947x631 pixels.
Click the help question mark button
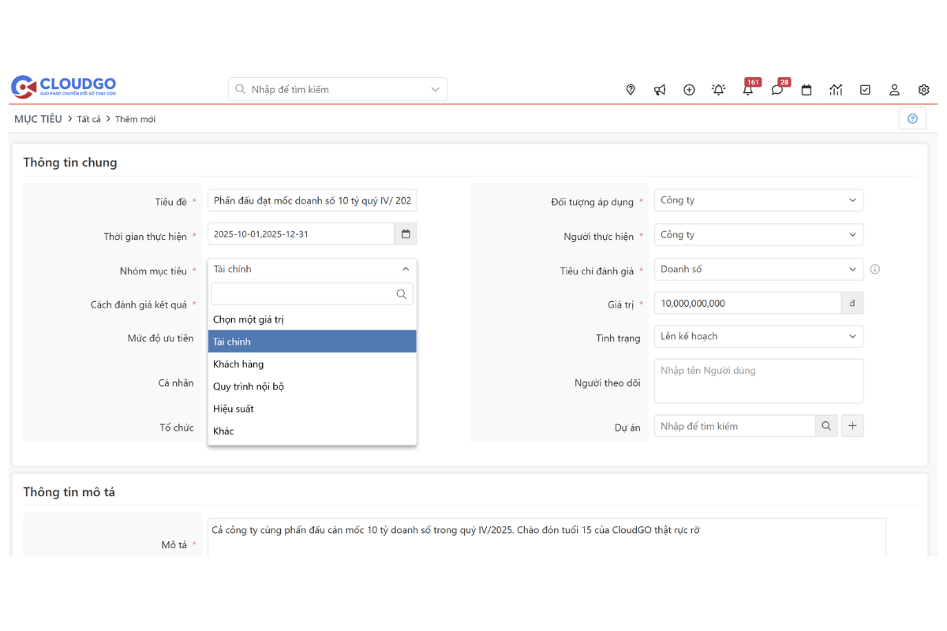point(912,119)
